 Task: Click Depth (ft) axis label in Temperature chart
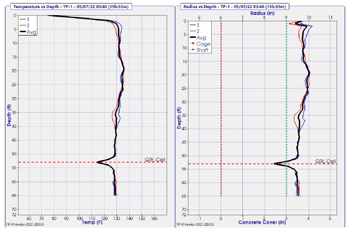[x=9, y=116]
